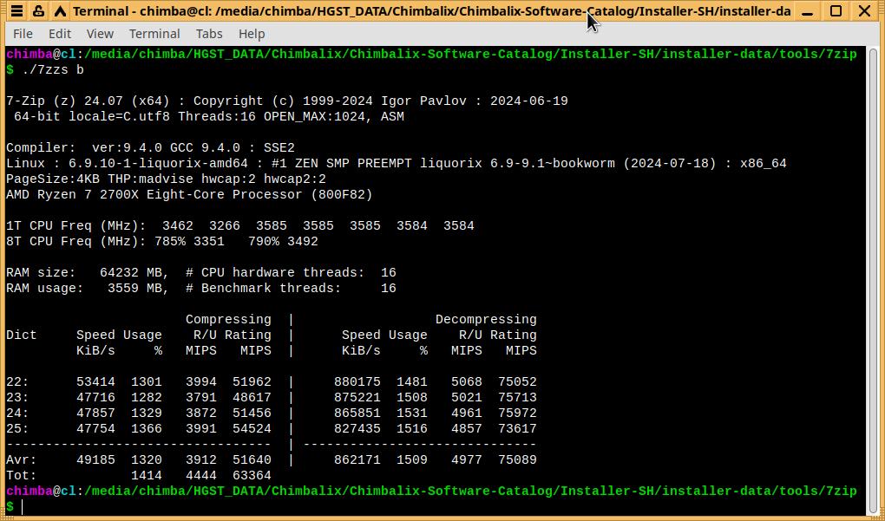Open the View menu
This screenshot has height=521, width=885.
point(100,34)
